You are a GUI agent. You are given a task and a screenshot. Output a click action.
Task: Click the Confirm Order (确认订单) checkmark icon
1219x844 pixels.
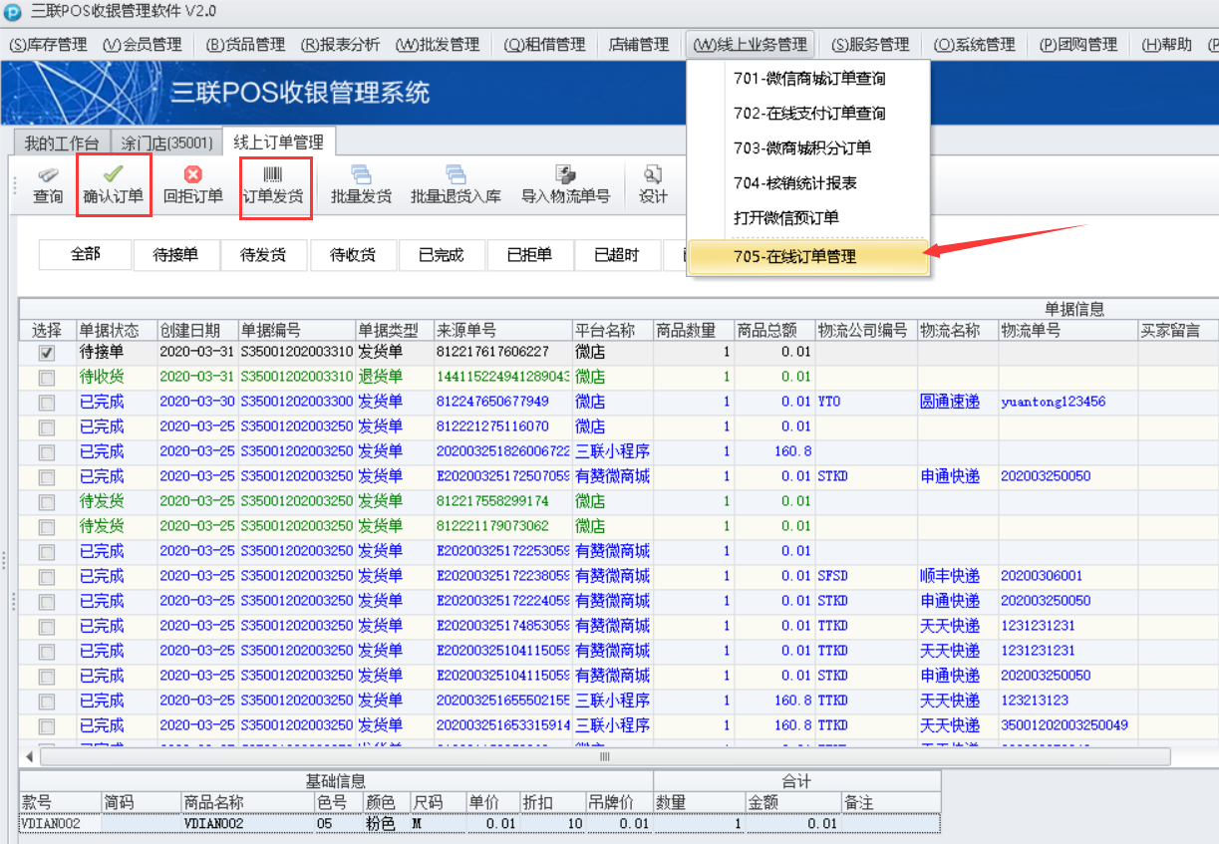point(113,175)
